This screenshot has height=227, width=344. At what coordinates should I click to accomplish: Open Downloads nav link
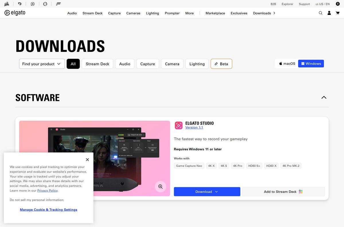point(262,13)
